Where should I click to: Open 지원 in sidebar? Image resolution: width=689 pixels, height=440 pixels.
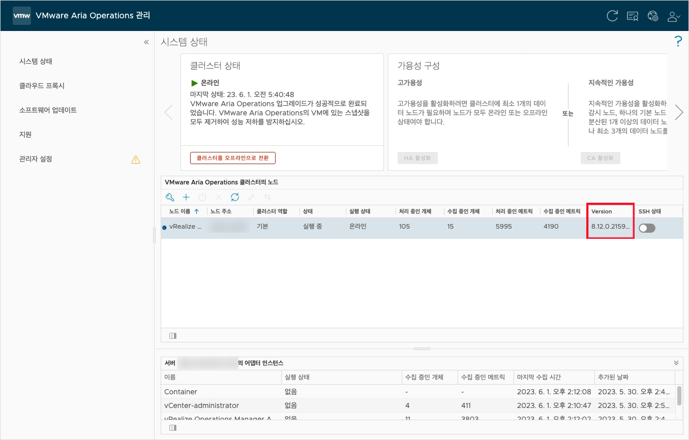[x=25, y=135]
